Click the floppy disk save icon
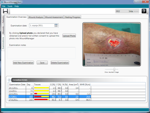 coord(5,11)
